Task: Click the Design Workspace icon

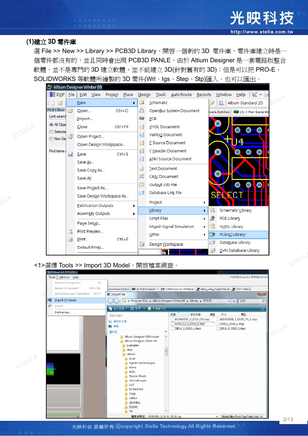Action: click(142, 244)
